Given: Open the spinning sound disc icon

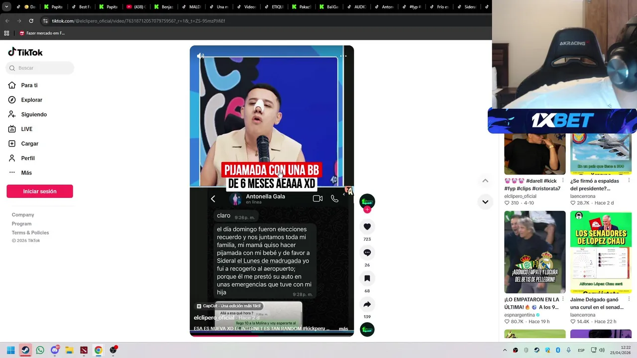Looking at the screenshot, I should pos(367,330).
